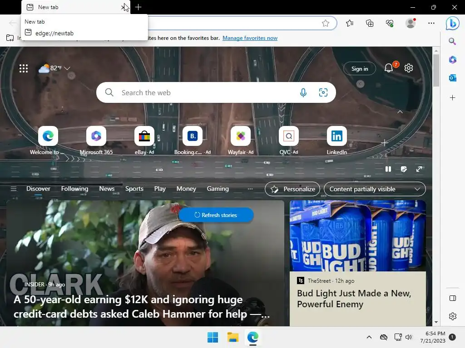Screen dimensions: 465x348
Task: Switch to the News tab
Action: pyautogui.click(x=107, y=189)
